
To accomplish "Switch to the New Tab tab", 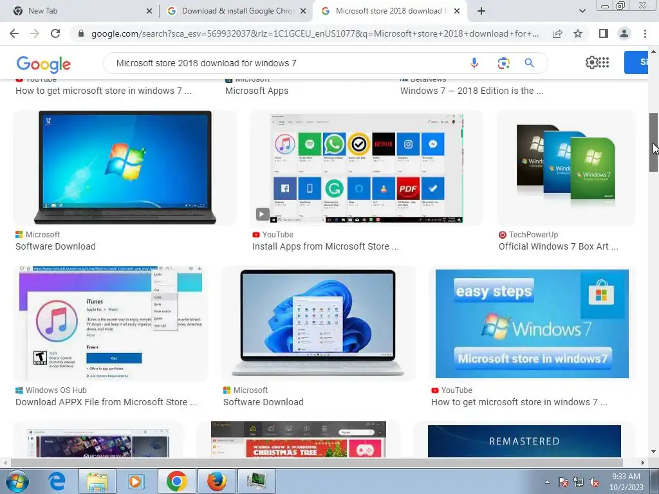I will coord(80,11).
